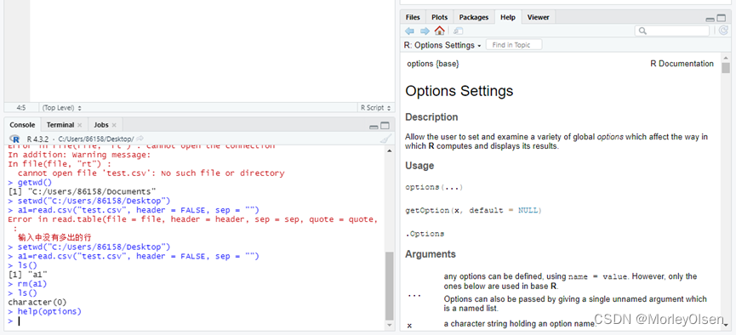Expand the (Top Level) scope selector
This screenshot has width=736, height=335.
tap(61, 107)
